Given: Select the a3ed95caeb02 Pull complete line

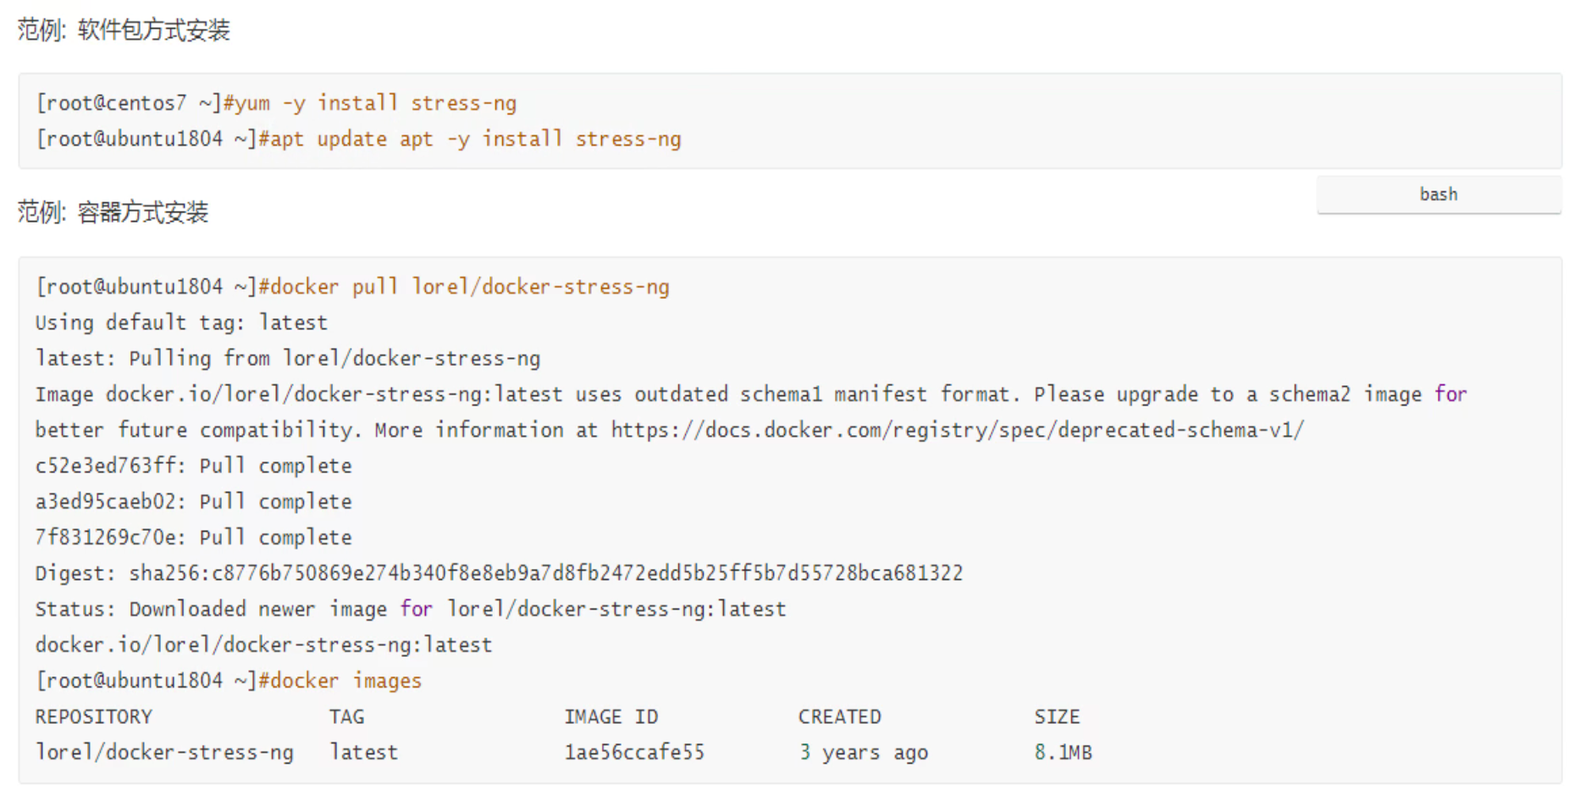Looking at the screenshot, I should (193, 502).
